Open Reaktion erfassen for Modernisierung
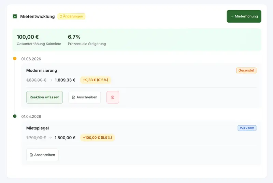This screenshot has width=273, height=183. [x=44, y=97]
